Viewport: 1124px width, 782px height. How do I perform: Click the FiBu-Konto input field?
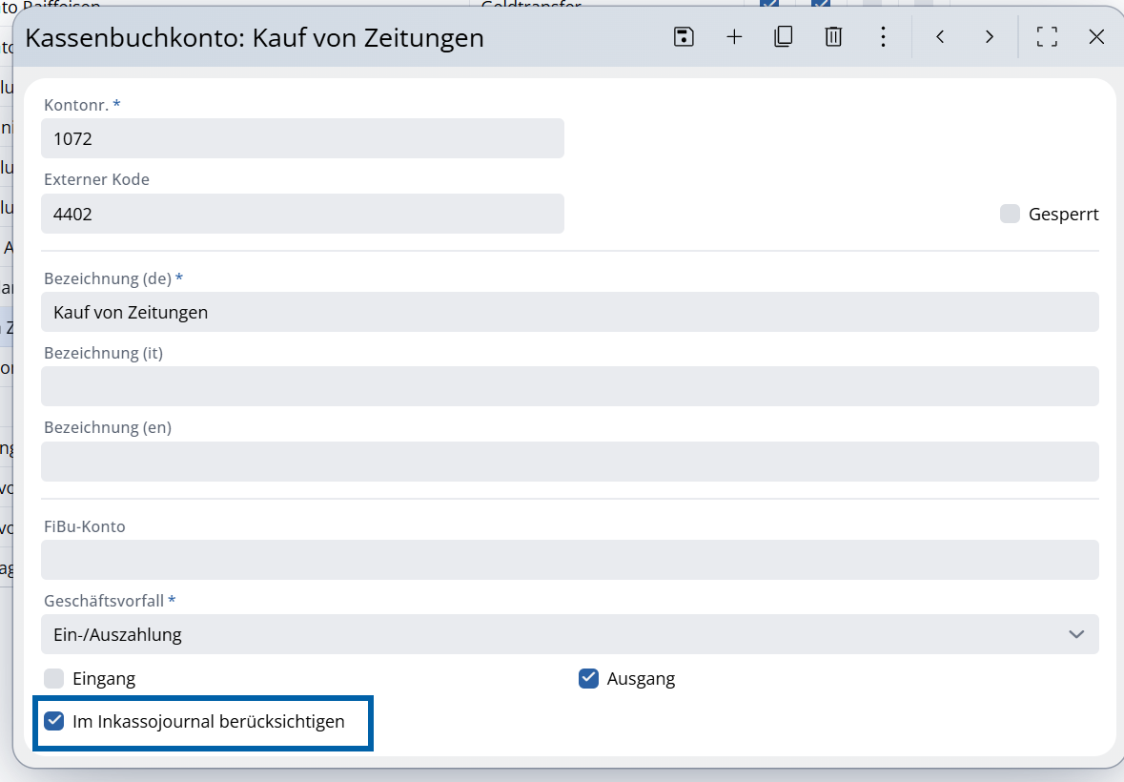[x=569, y=560]
